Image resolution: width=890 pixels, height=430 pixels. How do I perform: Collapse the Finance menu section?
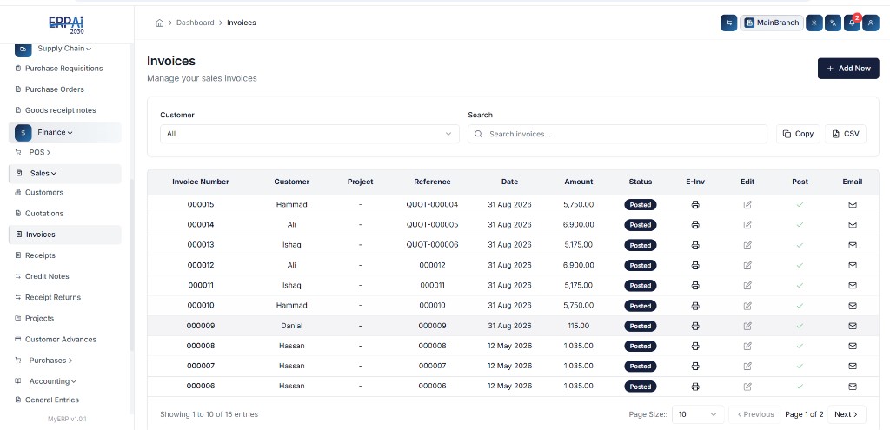64,132
